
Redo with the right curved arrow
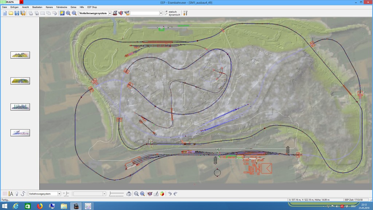click(176, 194)
